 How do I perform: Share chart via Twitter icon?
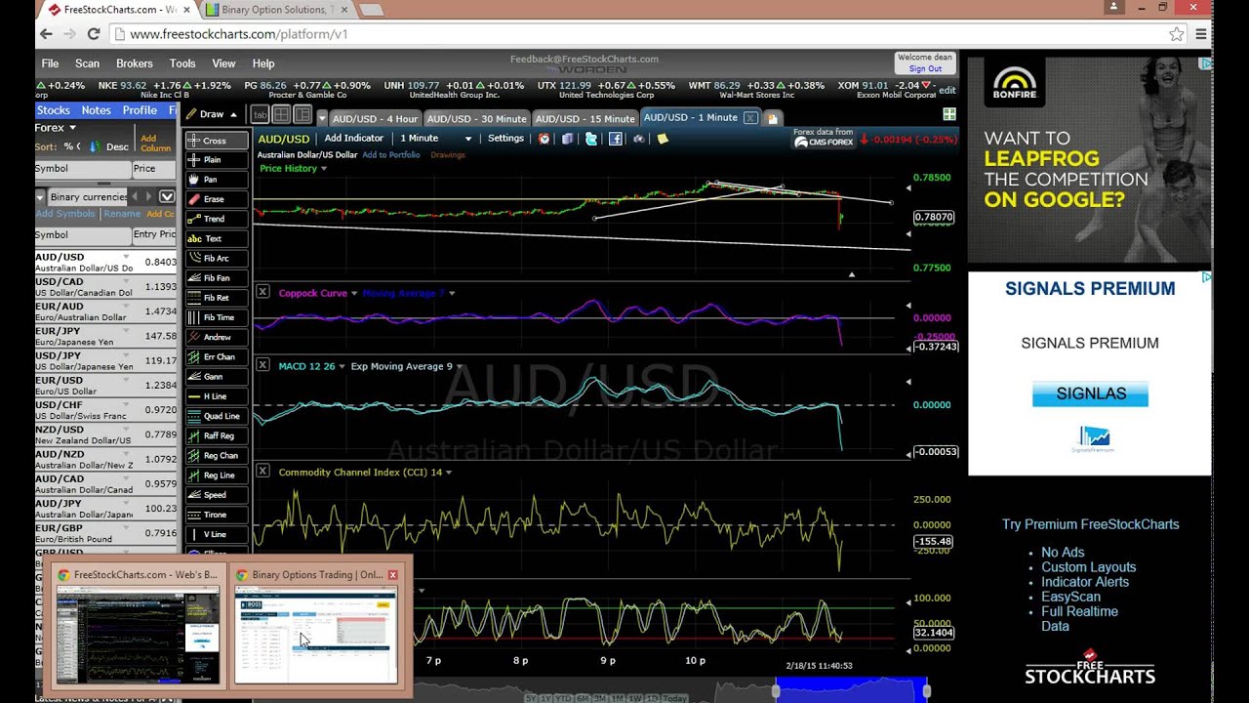click(591, 139)
